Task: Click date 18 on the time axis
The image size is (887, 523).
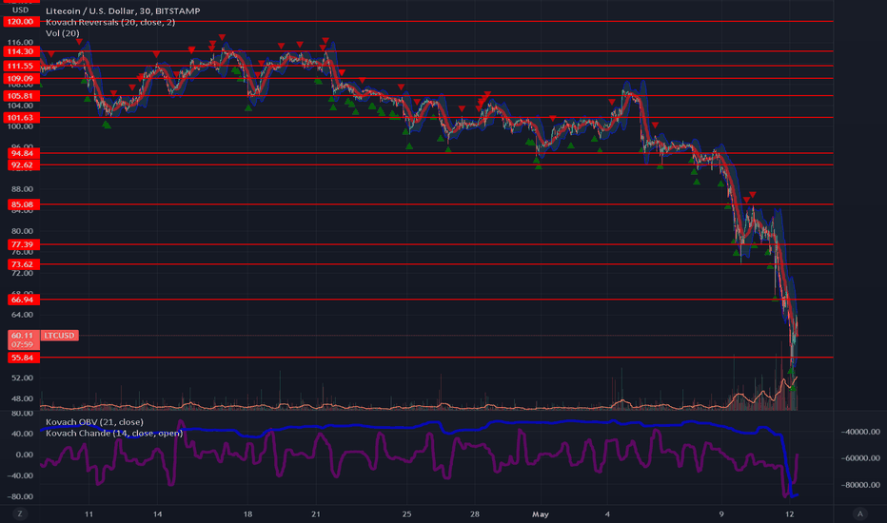Action: point(247,513)
